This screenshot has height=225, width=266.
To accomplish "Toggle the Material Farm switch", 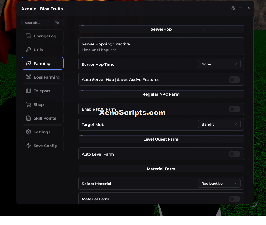I will click(235, 199).
